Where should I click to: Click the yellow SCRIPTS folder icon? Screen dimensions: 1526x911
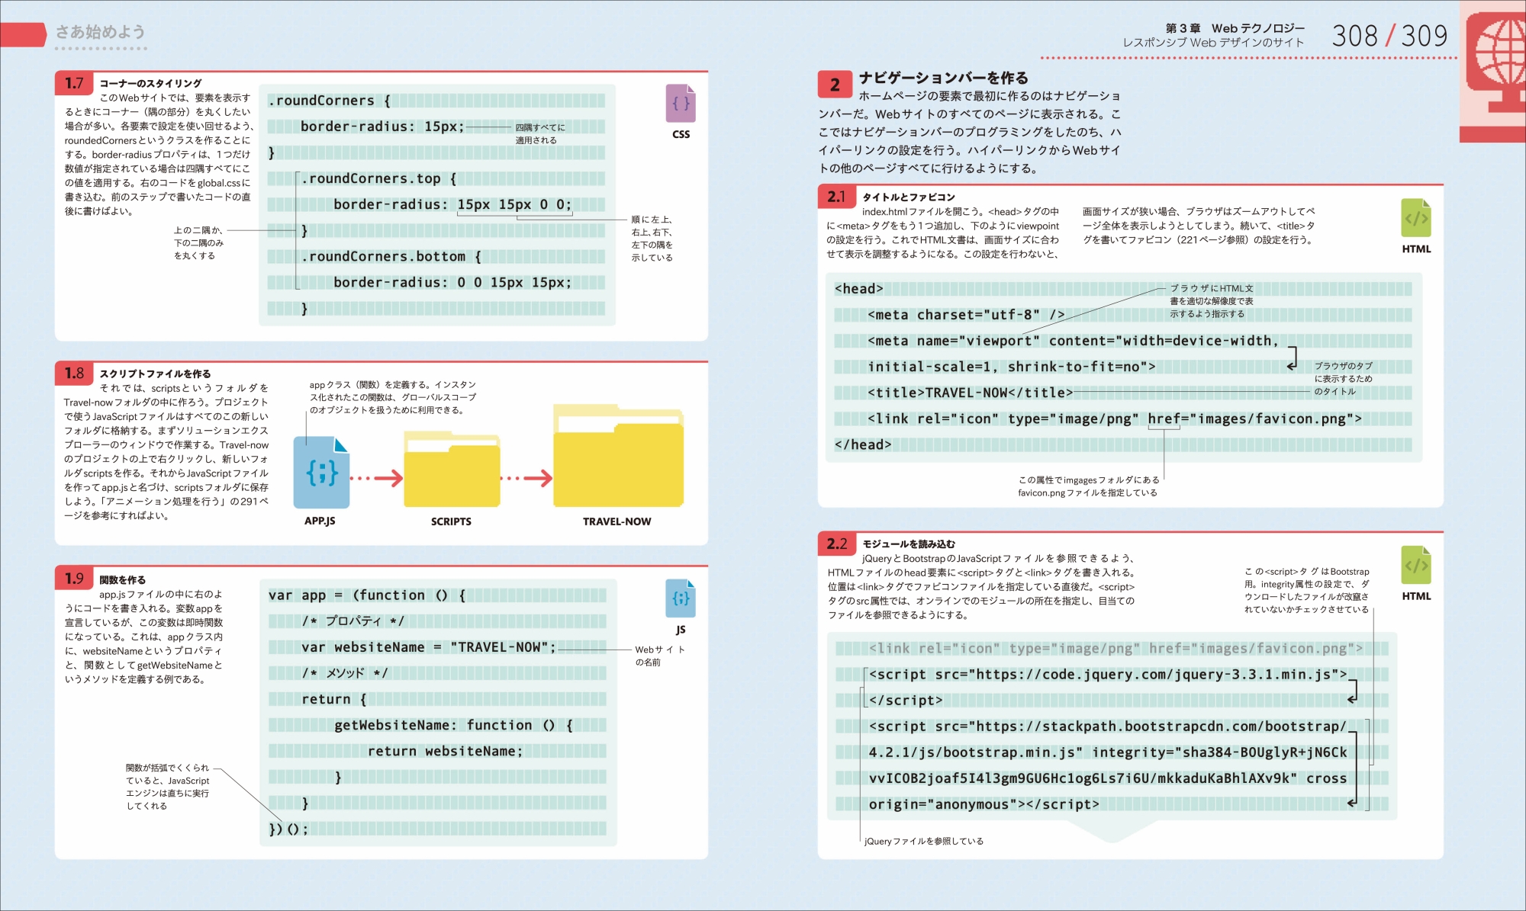pyautogui.click(x=452, y=470)
